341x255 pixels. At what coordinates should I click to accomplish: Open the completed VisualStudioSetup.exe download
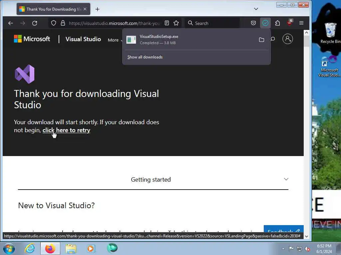point(189,40)
